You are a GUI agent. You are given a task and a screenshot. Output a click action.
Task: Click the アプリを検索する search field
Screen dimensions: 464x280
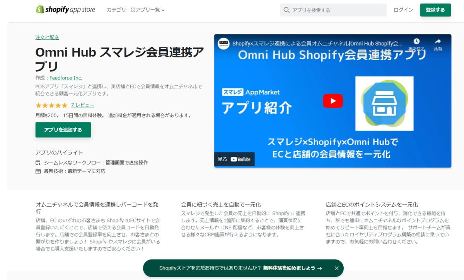click(x=333, y=10)
